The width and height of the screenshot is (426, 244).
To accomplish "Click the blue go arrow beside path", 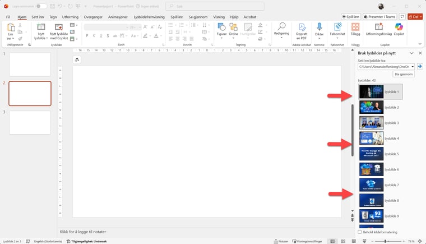I will click(420, 66).
